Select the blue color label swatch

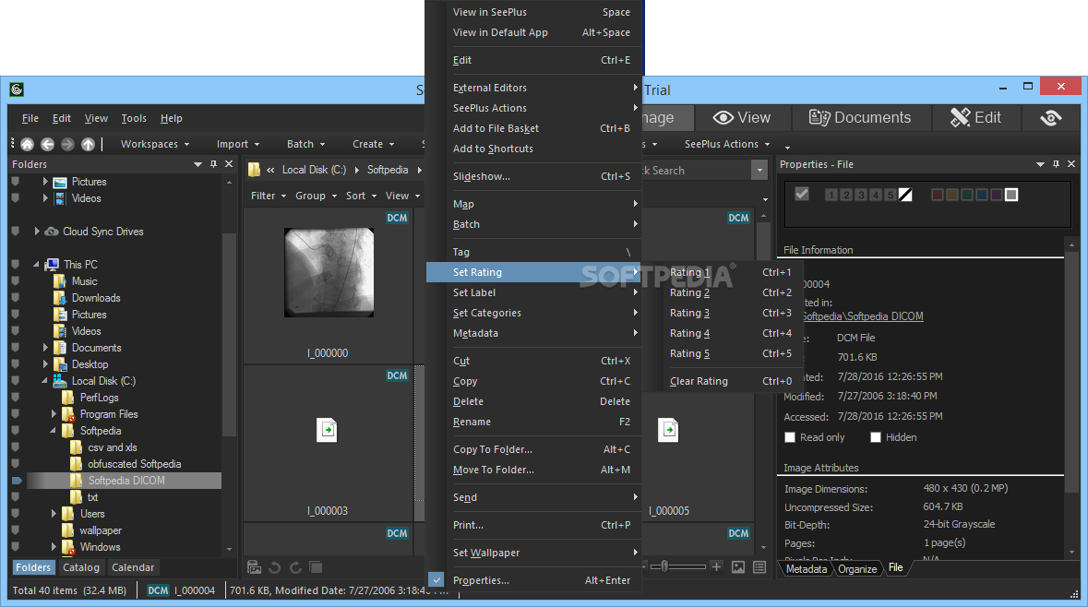click(982, 195)
